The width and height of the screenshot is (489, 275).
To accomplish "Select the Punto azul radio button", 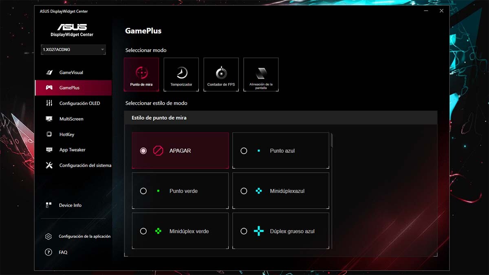I will click(x=244, y=151).
